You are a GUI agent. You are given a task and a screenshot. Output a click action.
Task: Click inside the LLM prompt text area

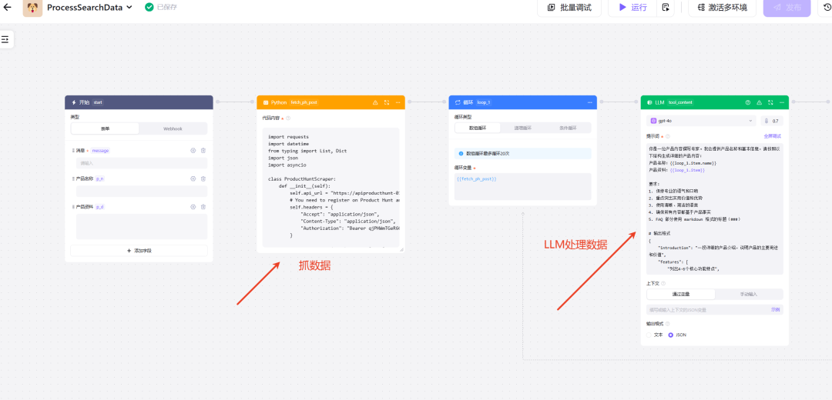[x=715, y=208]
